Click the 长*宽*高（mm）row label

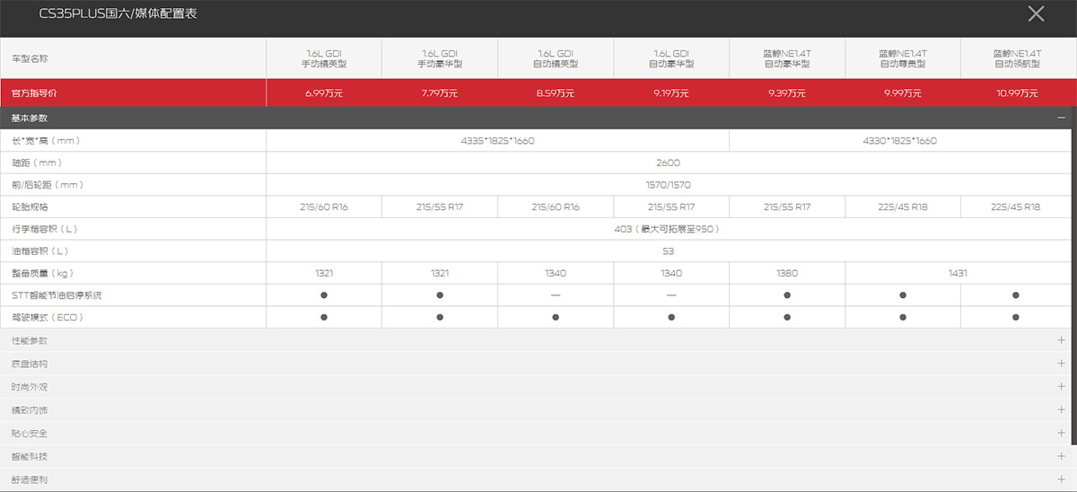[x=48, y=140]
